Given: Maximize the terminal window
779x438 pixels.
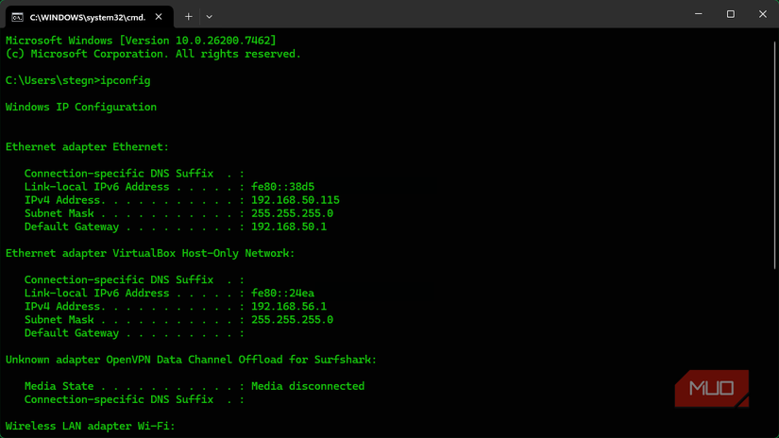Looking at the screenshot, I should click(x=730, y=14).
